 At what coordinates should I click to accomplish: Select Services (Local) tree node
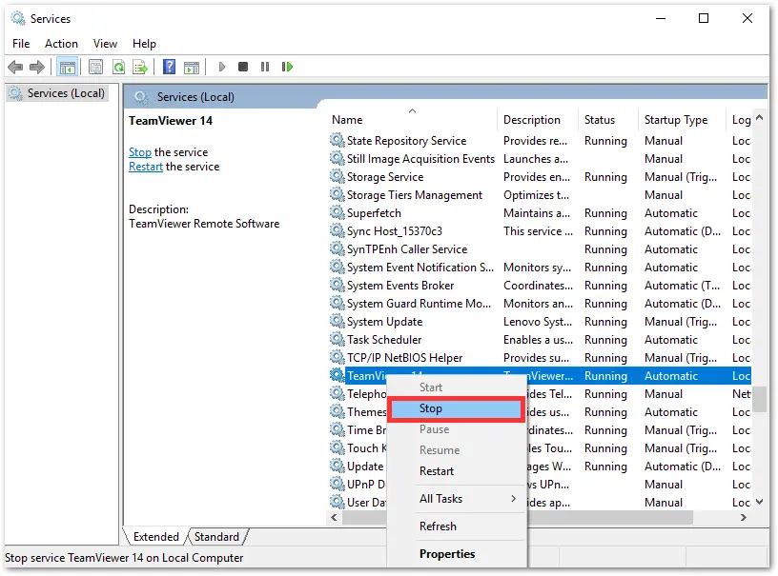click(x=58, y=93)
